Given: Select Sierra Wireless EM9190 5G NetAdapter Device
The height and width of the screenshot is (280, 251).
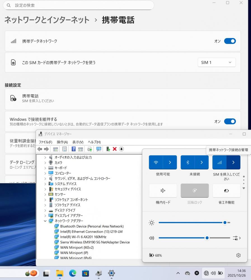Looking at the screenshot, I should coord(95,242).
